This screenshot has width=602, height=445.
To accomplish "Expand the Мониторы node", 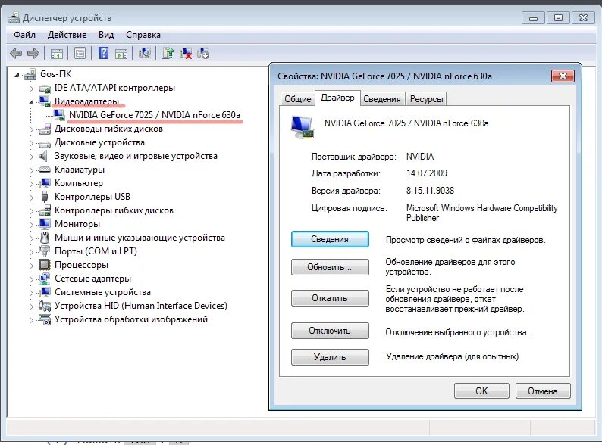I will point(32,225).
